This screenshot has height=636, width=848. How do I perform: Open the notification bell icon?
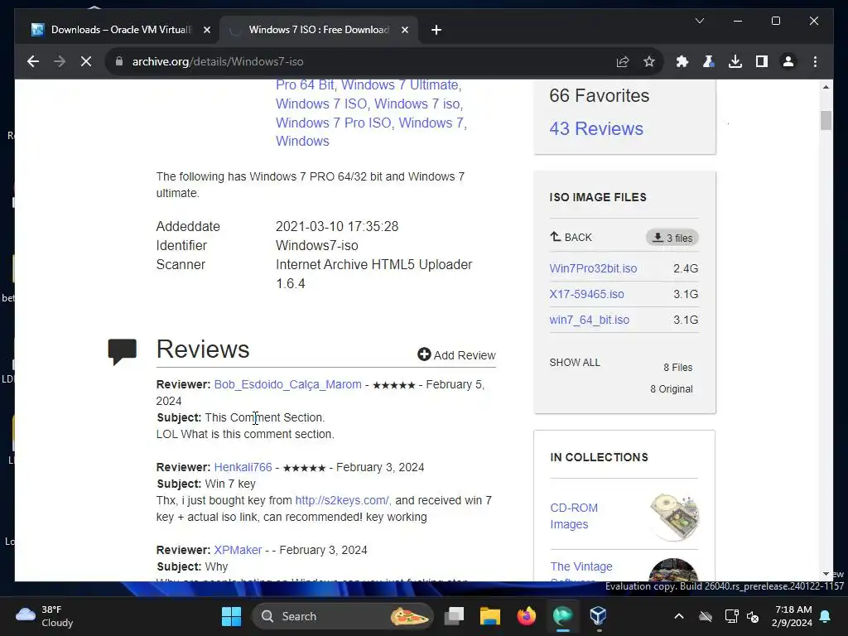(826, 616)
